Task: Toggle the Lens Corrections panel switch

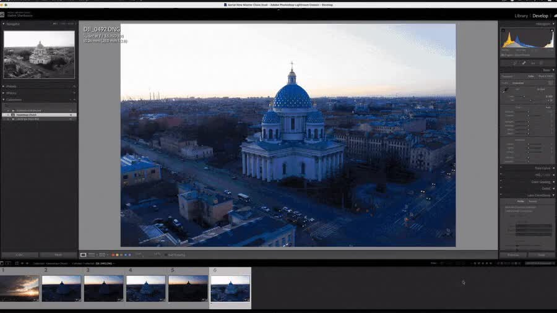Action: click(501, 194)
